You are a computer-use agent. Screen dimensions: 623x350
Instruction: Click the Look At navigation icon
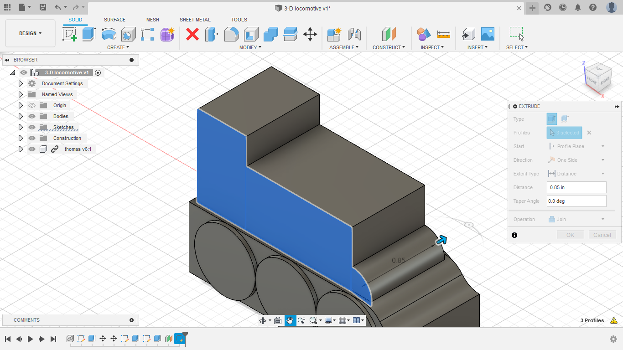(278, 320)
